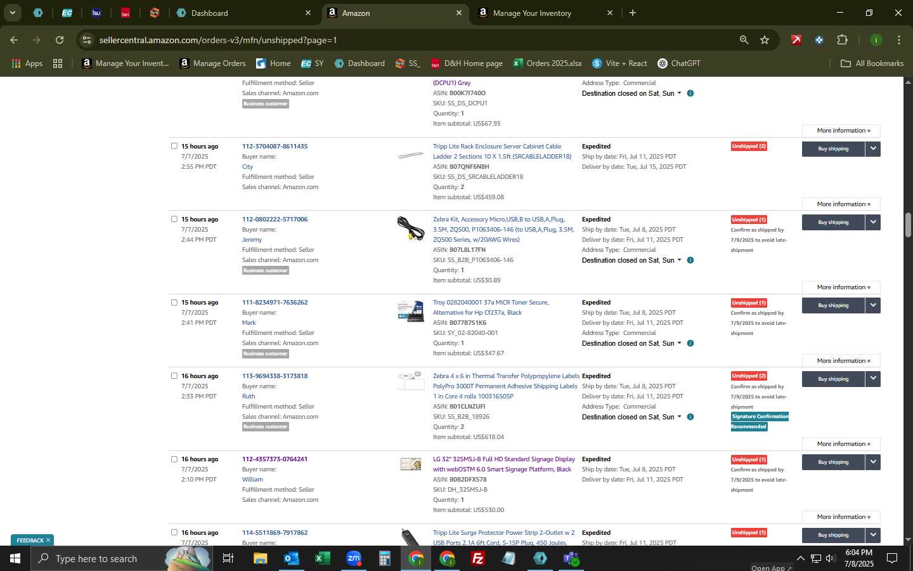Image resolution: width=913 pixels, height=571 pixels.
Task: Open Orders 2025.xlsx bookmark
Action: pyautogui.click(x=547, y=63)
